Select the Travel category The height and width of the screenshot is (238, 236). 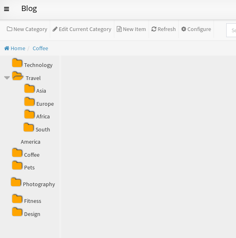click(33, 78)
